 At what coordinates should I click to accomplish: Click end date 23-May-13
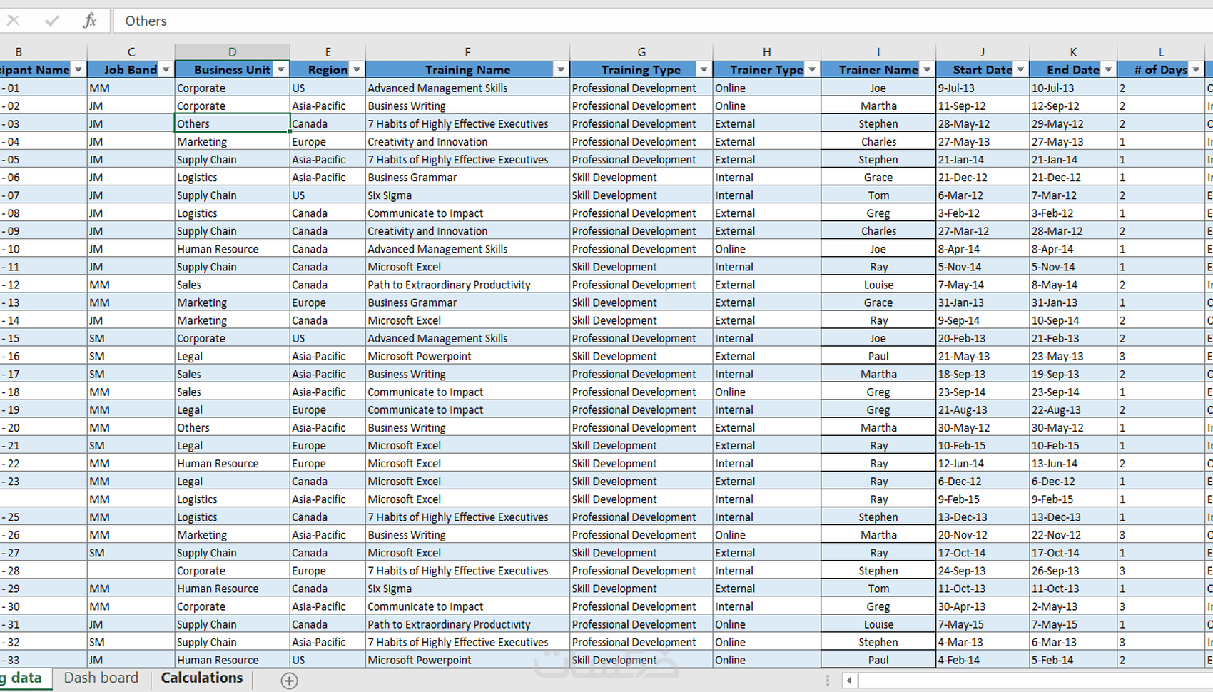tap(1073, 356)
